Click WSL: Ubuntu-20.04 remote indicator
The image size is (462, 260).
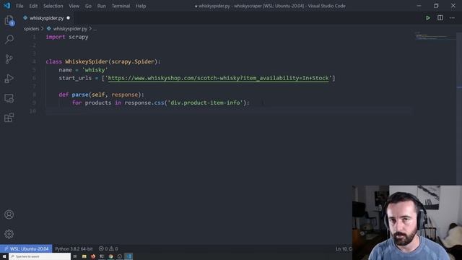click(x=26, y=248)
